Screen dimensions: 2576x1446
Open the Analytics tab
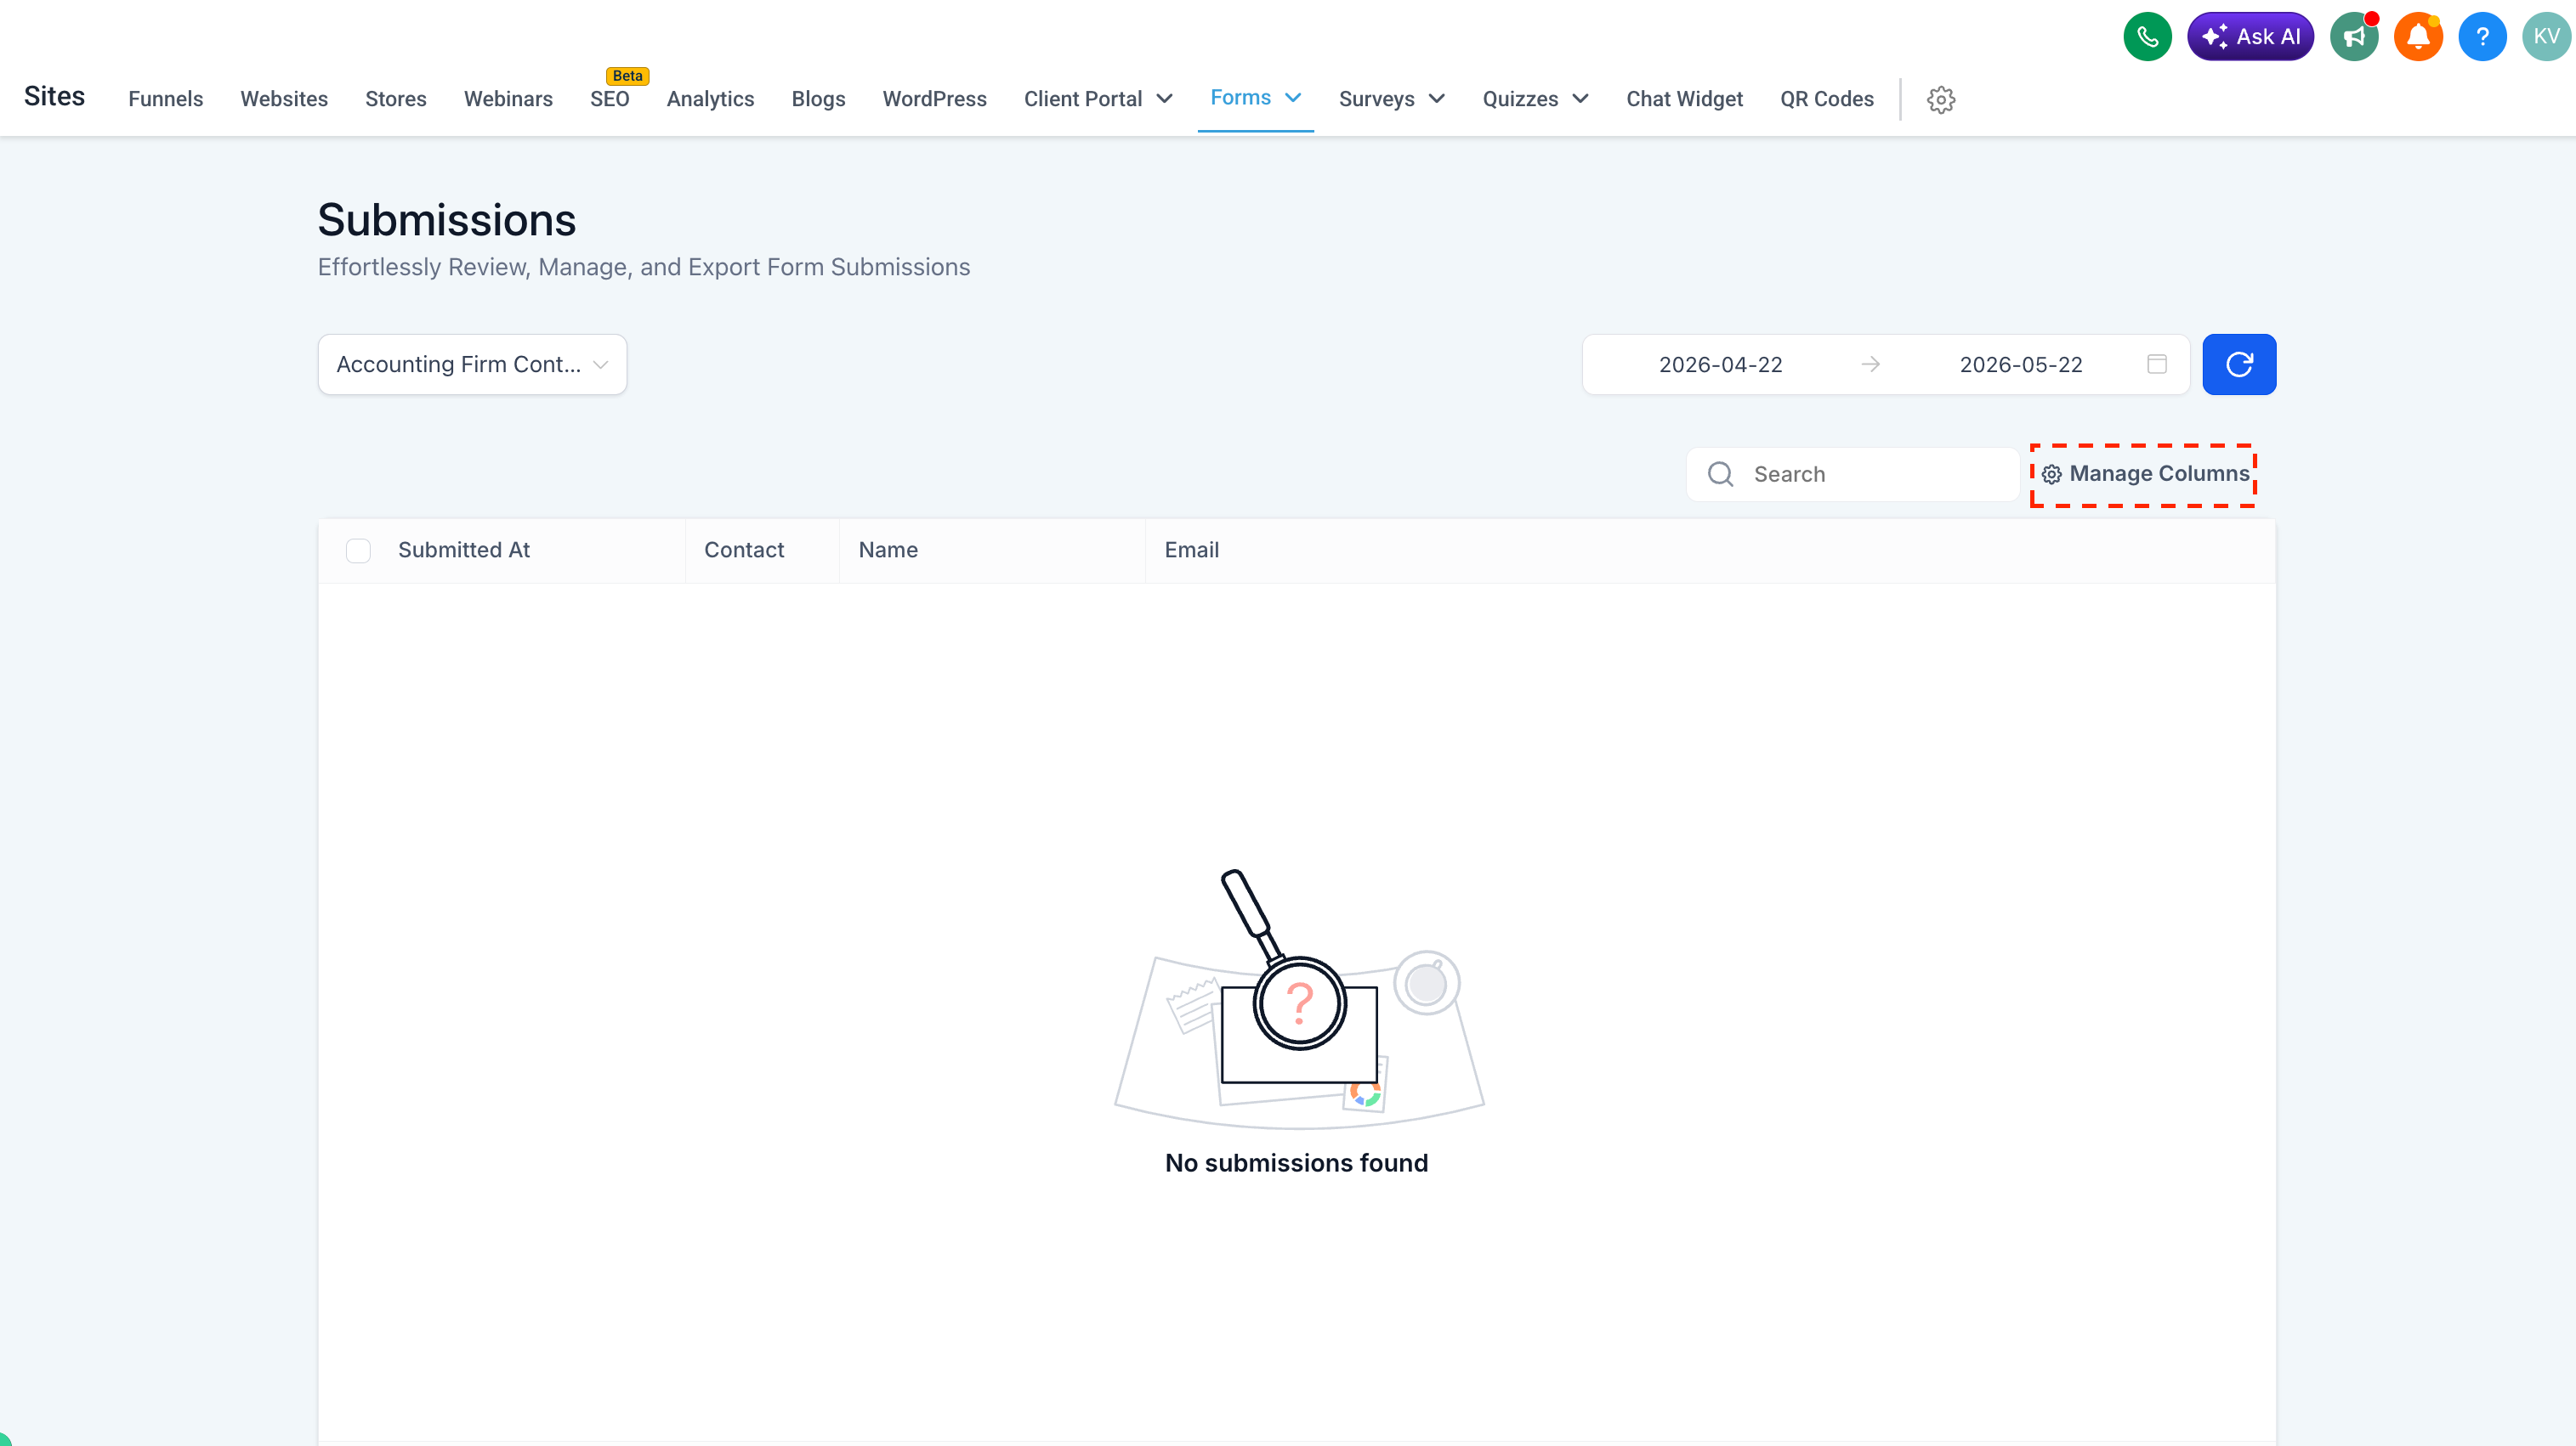710,99
